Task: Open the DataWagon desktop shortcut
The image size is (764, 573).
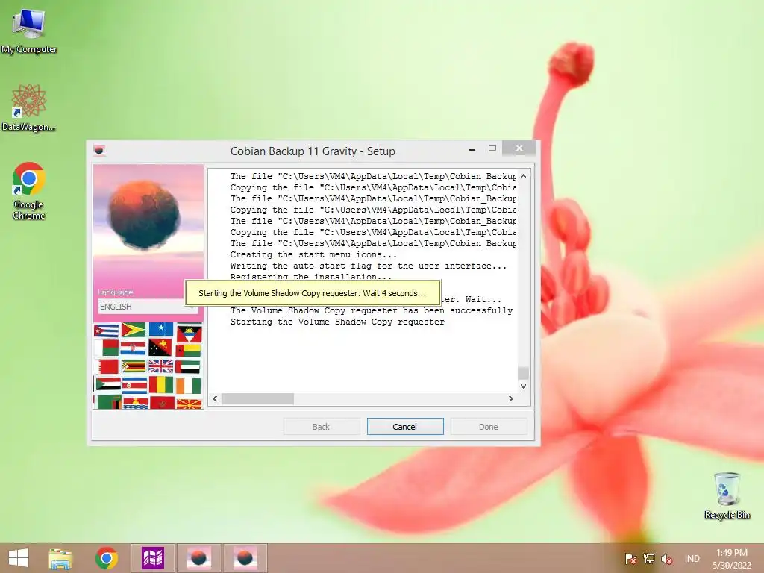Action: click(29, 107)
